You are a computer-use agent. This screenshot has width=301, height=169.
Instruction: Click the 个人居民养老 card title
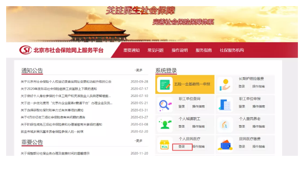[x=250, y=119]
